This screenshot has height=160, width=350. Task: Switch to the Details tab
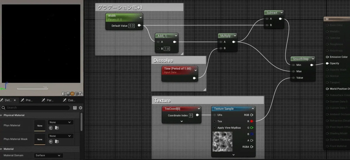(8, 100)
